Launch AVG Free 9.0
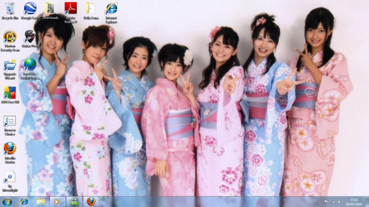 (x=10, y=93)
